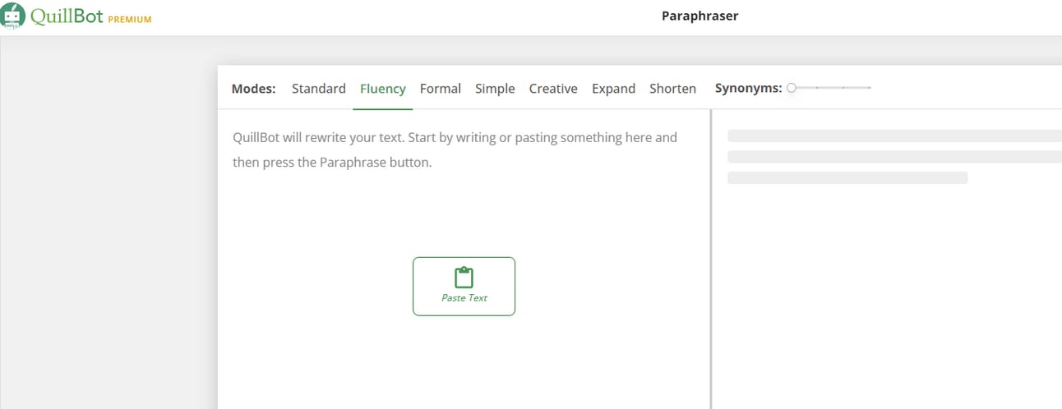Click the Paste Text button
The image size is (1062, 409).
click(x=464, y=287)
